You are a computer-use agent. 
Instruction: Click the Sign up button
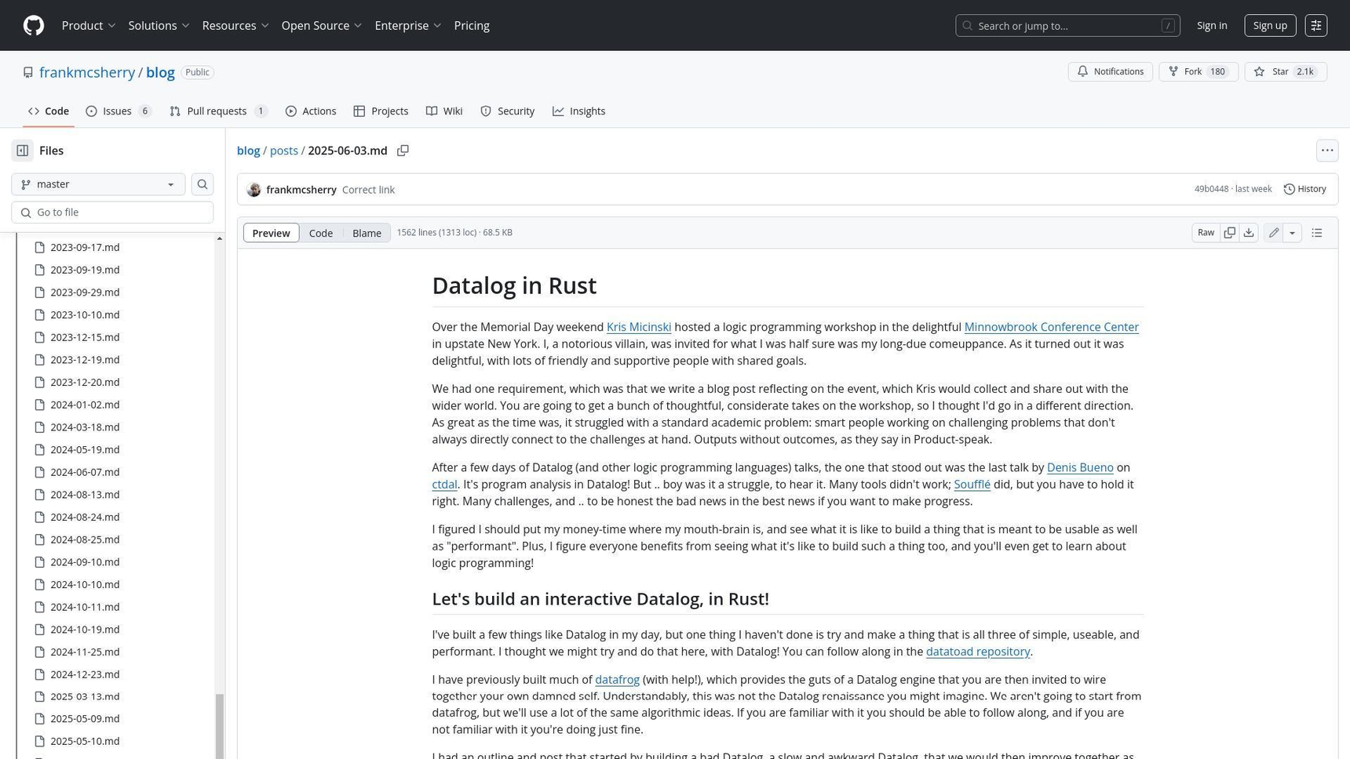click(1270, 25)
